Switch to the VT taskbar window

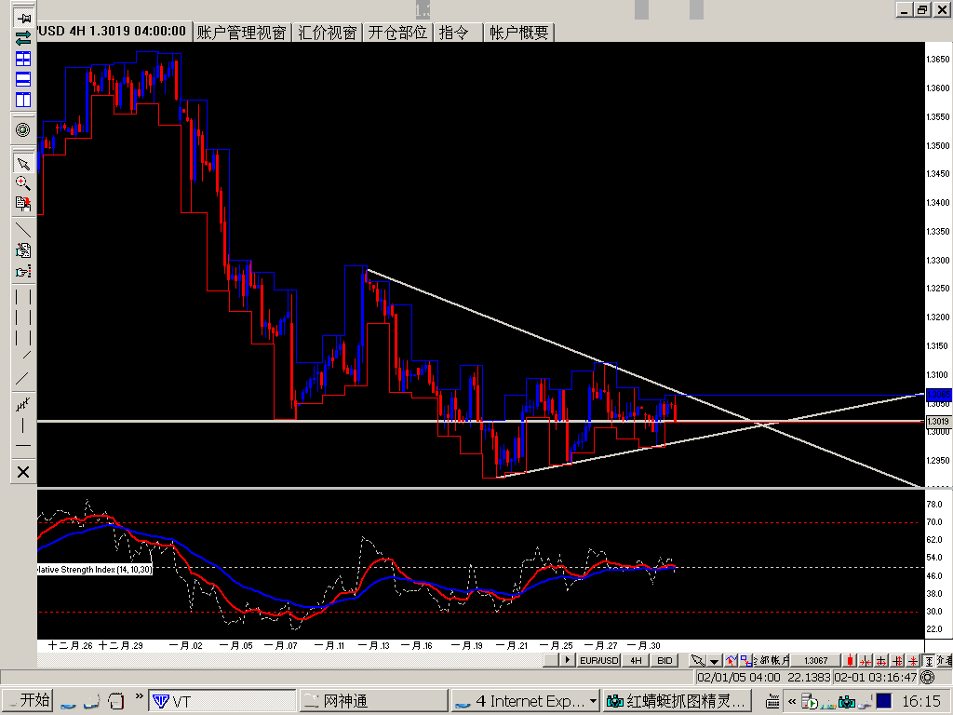click(222, 701)
